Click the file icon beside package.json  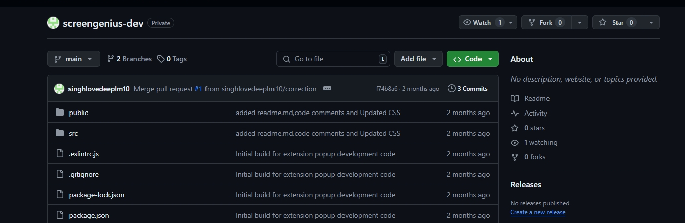(60, 215)
